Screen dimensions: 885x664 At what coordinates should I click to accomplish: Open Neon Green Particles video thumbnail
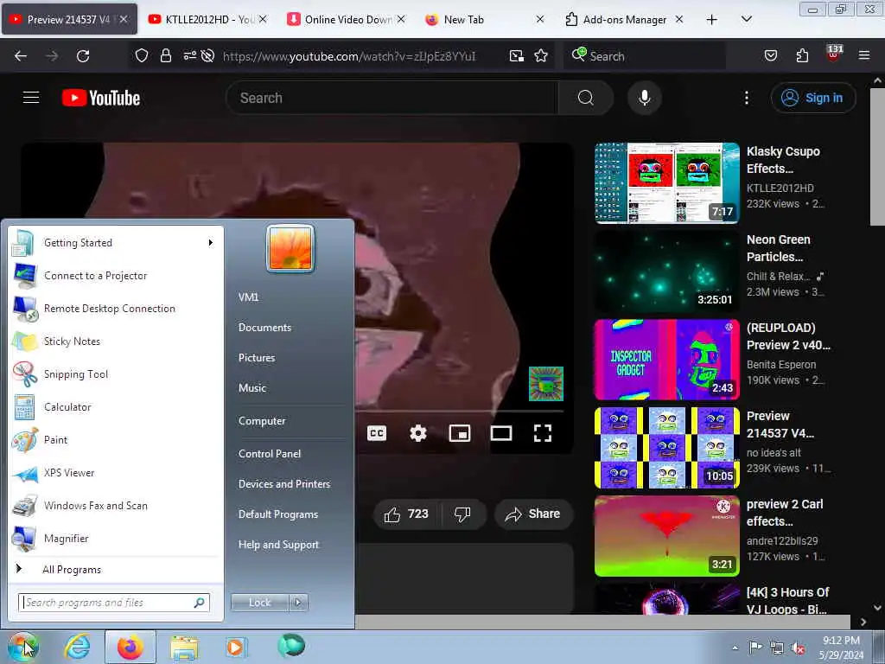click(x=667, y=271)
